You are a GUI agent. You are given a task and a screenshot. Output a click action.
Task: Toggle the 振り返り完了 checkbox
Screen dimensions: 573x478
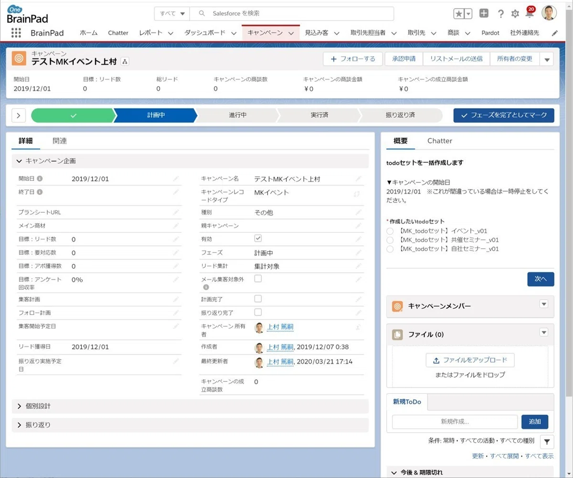coord(258,312)
